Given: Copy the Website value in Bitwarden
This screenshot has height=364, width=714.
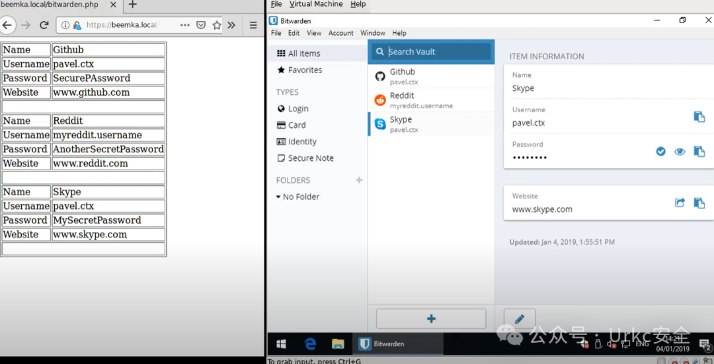Looking at the screenshot, I should 699,202.
